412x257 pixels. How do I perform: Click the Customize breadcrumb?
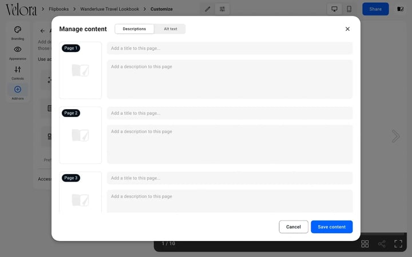(x=161, y=9)
